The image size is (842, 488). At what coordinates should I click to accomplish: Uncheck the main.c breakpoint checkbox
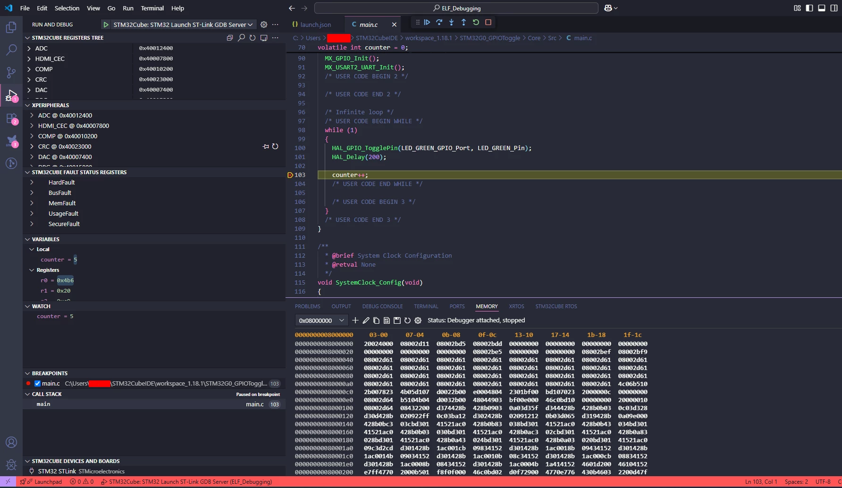click(38, 384)
